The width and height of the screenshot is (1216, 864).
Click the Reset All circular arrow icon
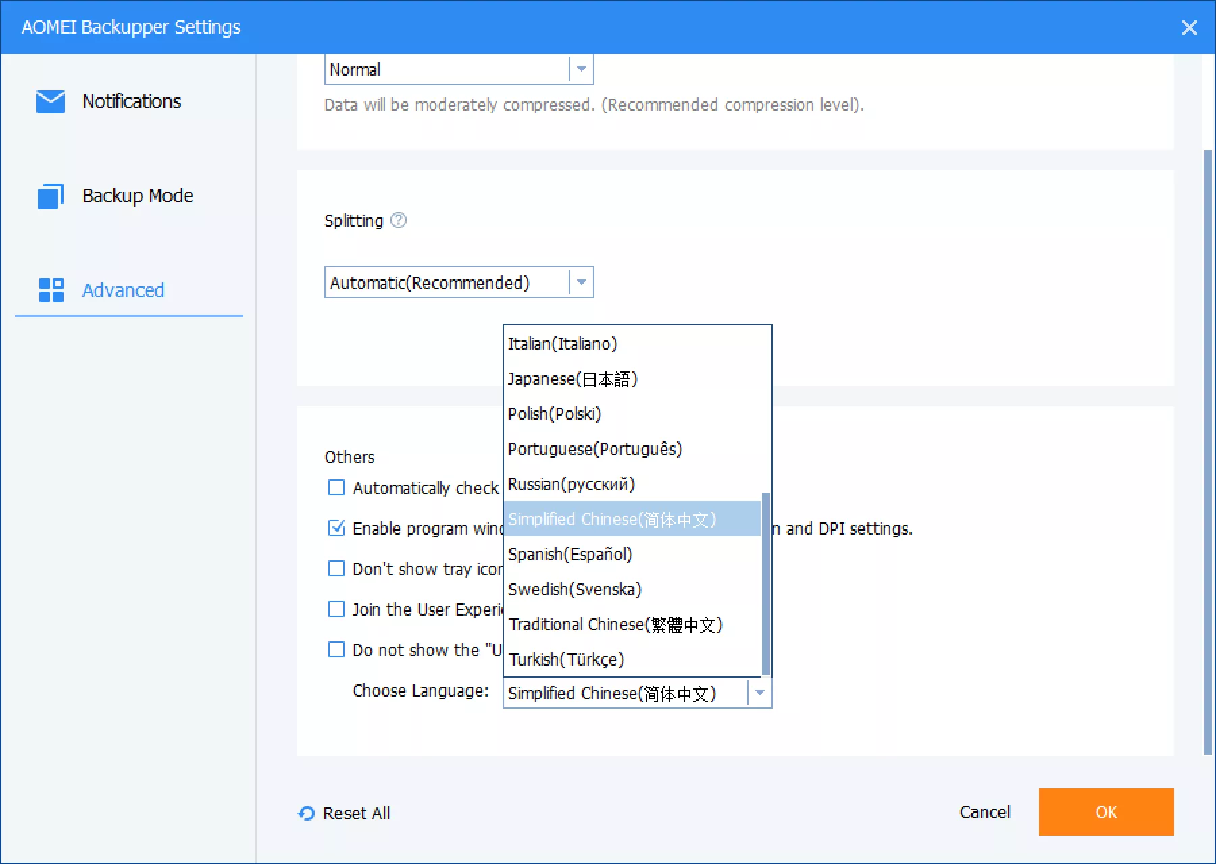(305, 814)
